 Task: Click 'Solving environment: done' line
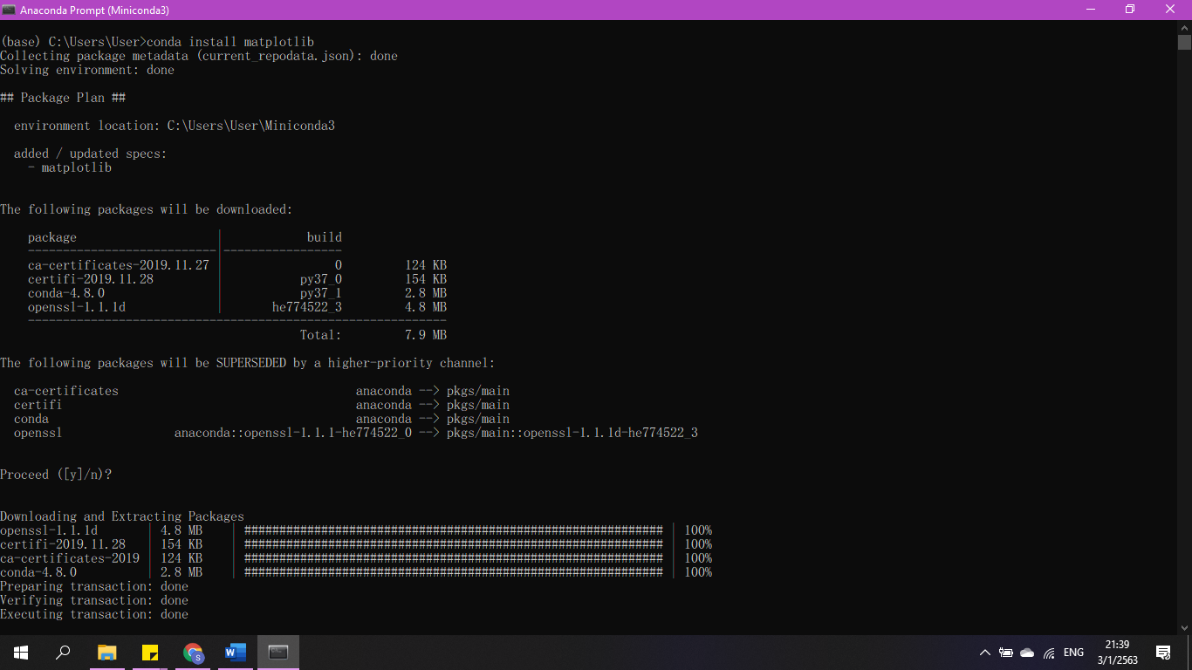[87, 70]
